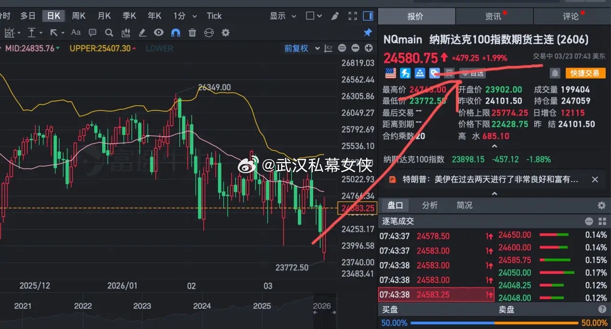This screenshot has width=611, height=329.
Task: Open the 显示 display options dropdown
Action: (283, 15)
